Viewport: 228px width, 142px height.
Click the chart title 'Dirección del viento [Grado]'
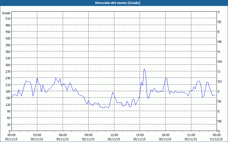click(x=118, y=3)
